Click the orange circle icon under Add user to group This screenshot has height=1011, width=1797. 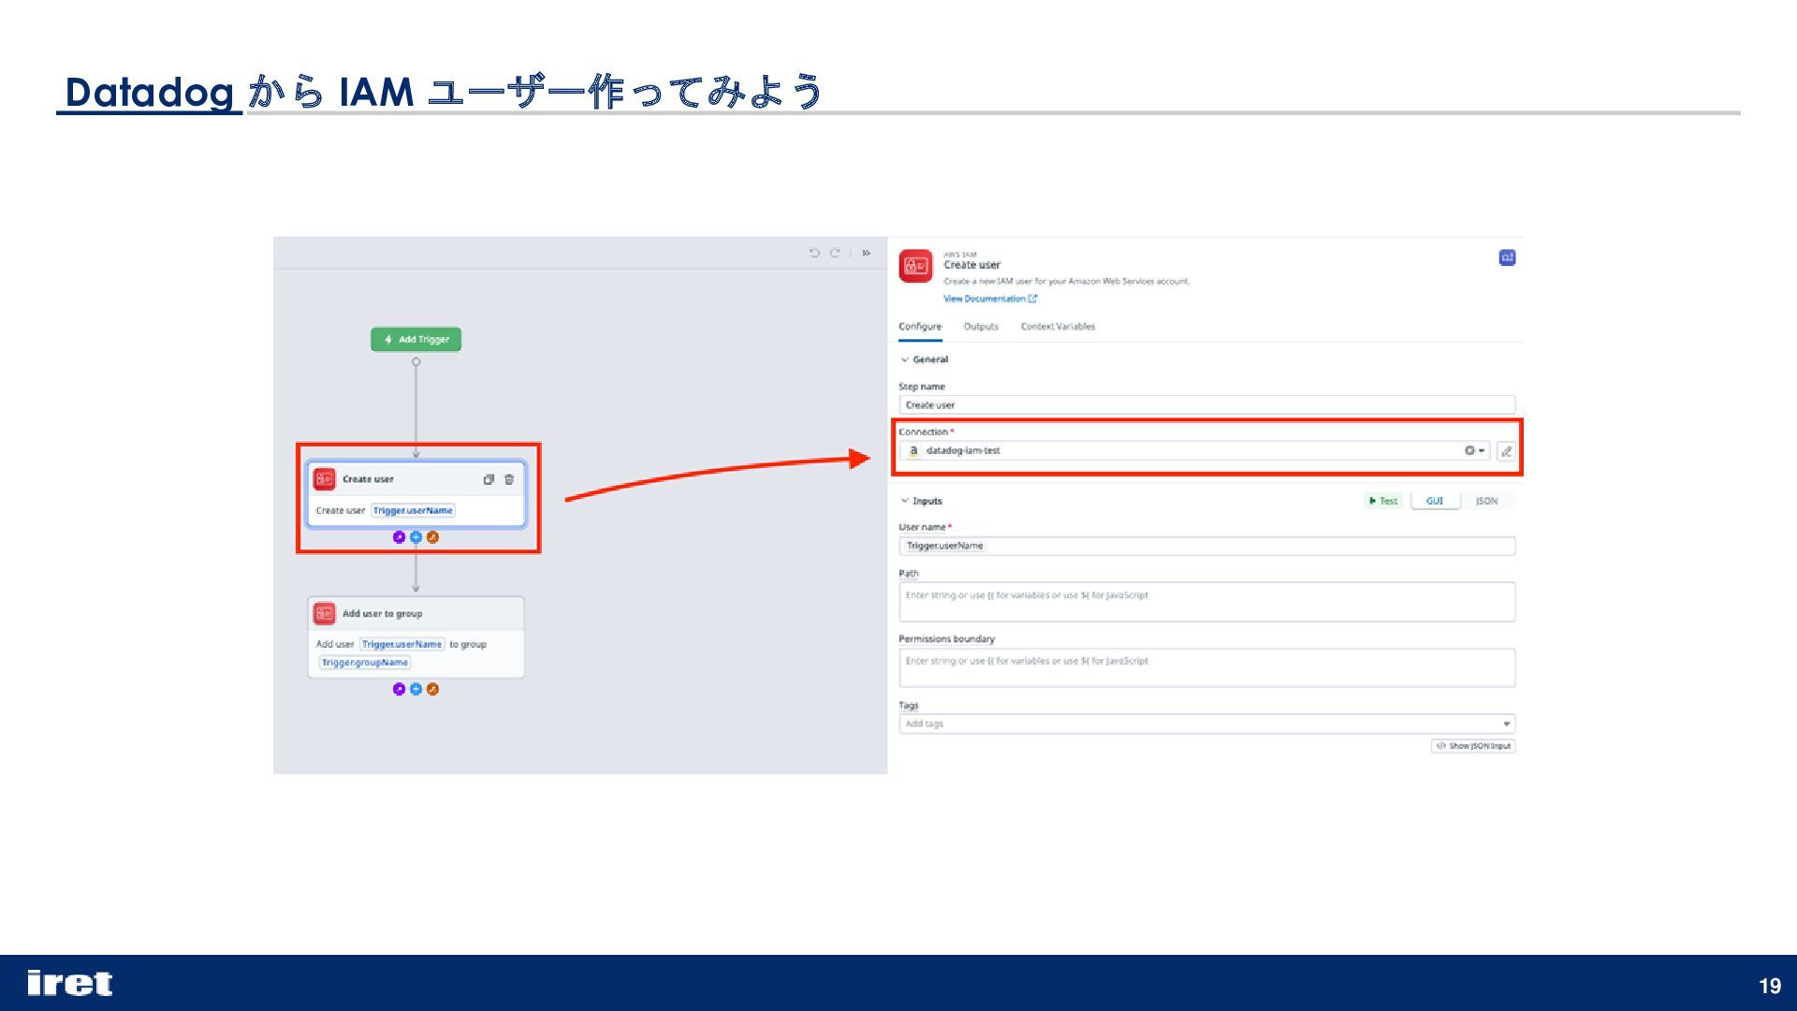(x=432, y=689)
